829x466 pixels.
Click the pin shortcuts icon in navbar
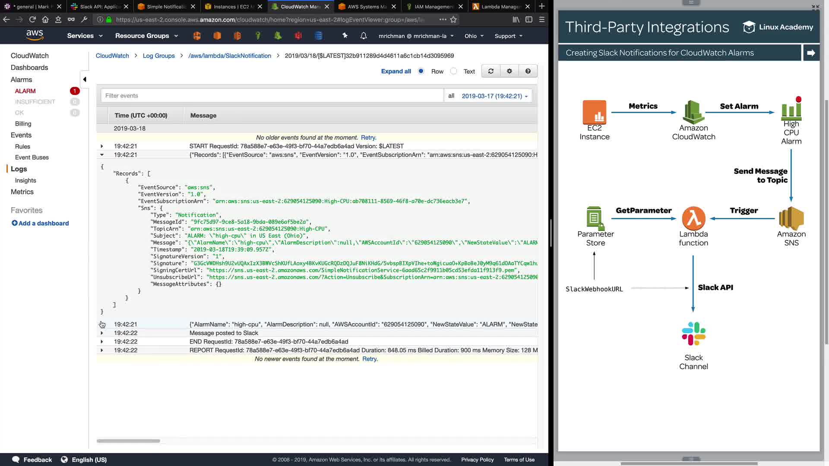[345, 36]
